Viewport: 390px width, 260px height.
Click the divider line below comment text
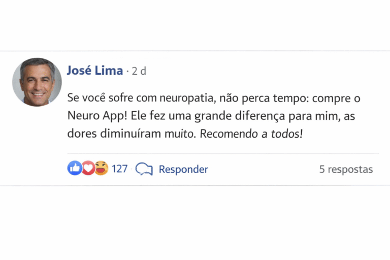pyautogui.click(x=223, y=153)
